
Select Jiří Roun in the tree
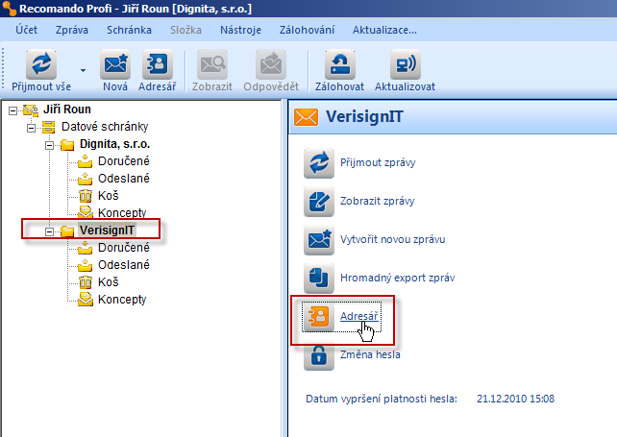coord(67,109)
